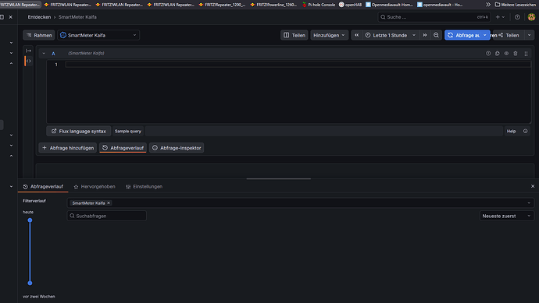Delete query A with trash icon
The image size is (539, 303).
pos(516,54)
